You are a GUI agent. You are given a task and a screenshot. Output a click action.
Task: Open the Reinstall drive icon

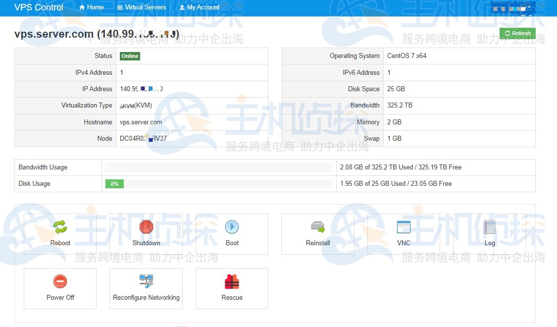(x=318, y=227)
